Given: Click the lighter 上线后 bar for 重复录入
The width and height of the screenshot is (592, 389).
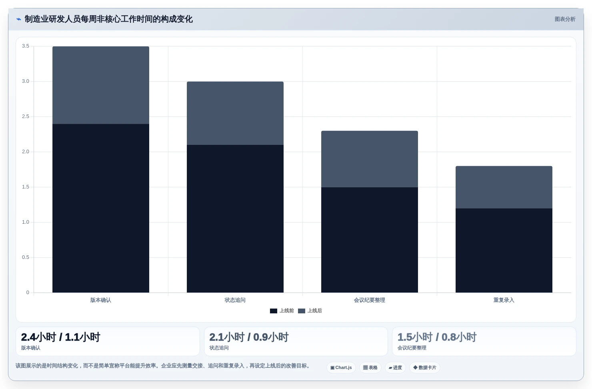Looking at the screenshot, I should 504,187.
